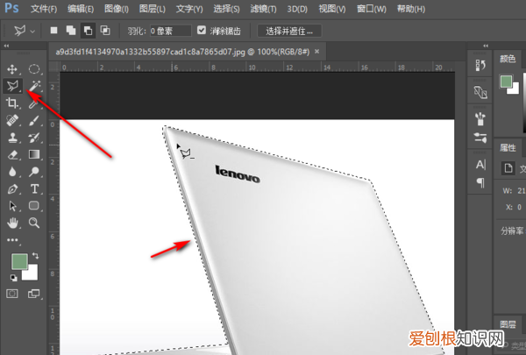
Task: Swap foreground and background colors
Action: 36,256
